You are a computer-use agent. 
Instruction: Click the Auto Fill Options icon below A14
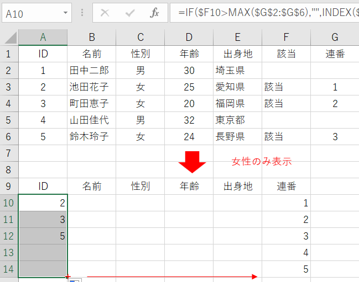pyautogui.click(x=74, y=280)
